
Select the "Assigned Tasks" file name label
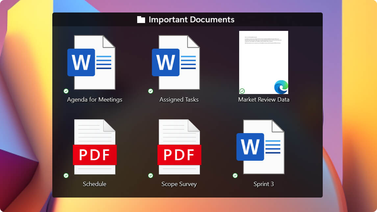179,99
